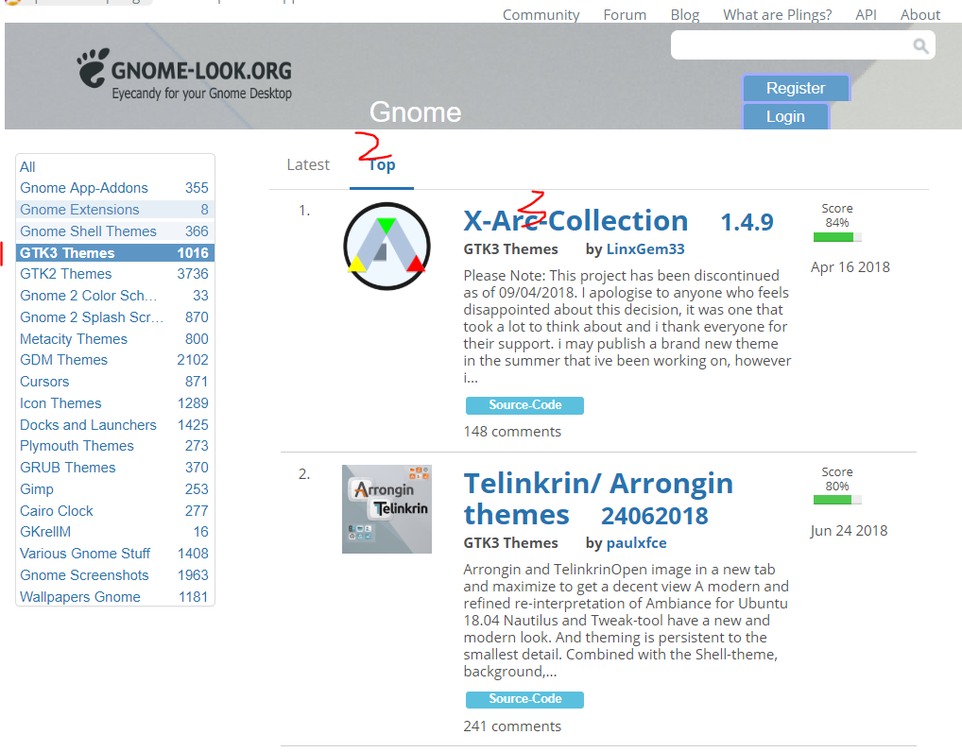Open GTK2 Themes category
This screenshot has height=752, width=962.
114,274
